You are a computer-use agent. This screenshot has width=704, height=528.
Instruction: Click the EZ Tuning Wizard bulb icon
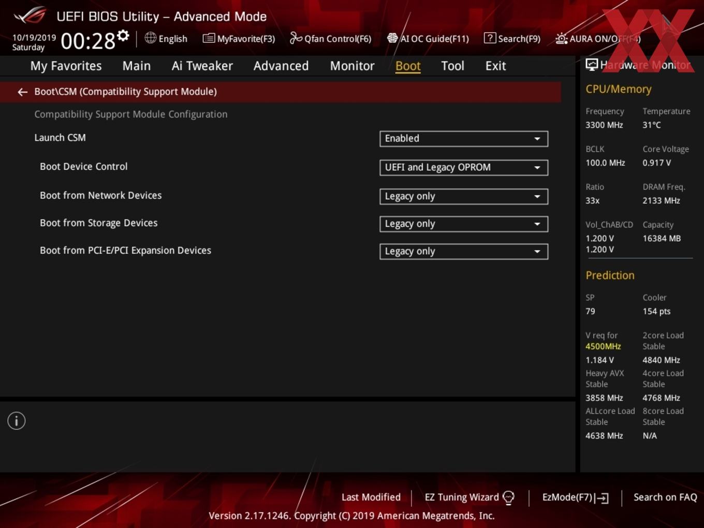click(508, 497)
